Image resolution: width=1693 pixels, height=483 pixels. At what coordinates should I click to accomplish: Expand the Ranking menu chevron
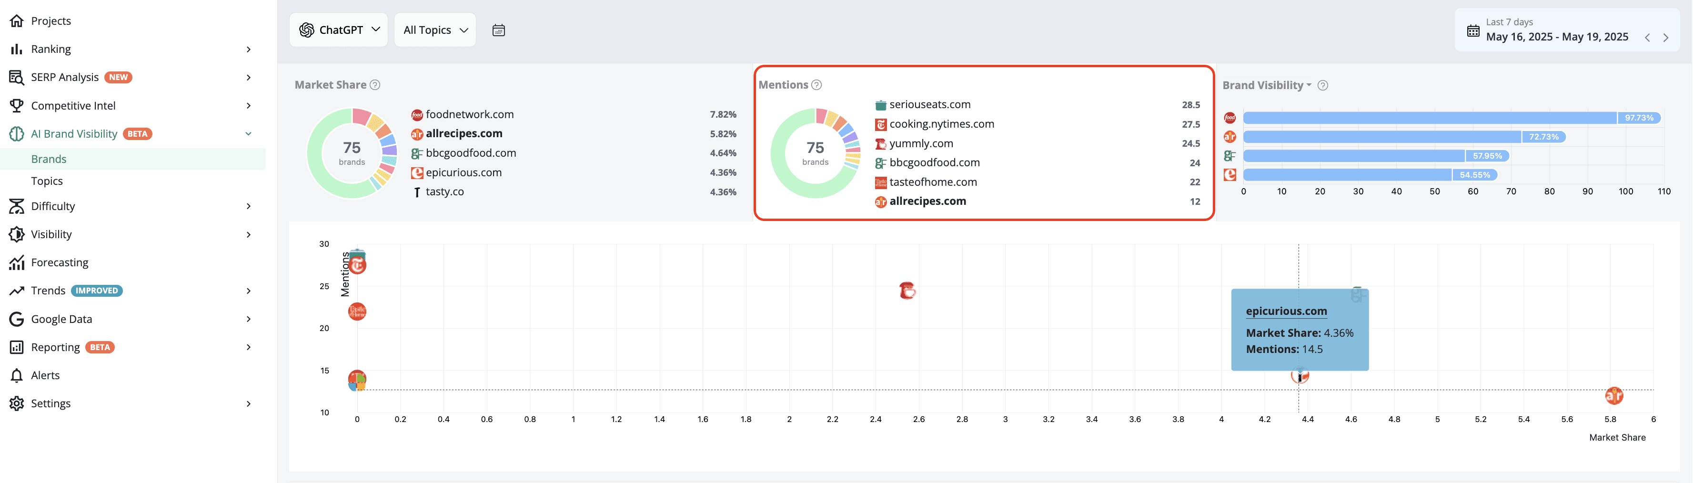[249, 49]
